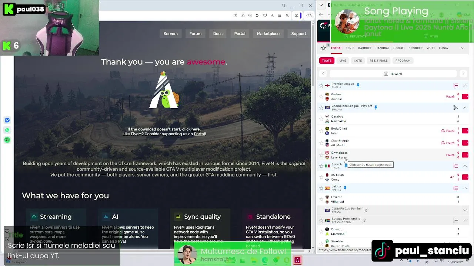
Task: Toggle the pin next to Premier League
Action: (x=358, y=85)
